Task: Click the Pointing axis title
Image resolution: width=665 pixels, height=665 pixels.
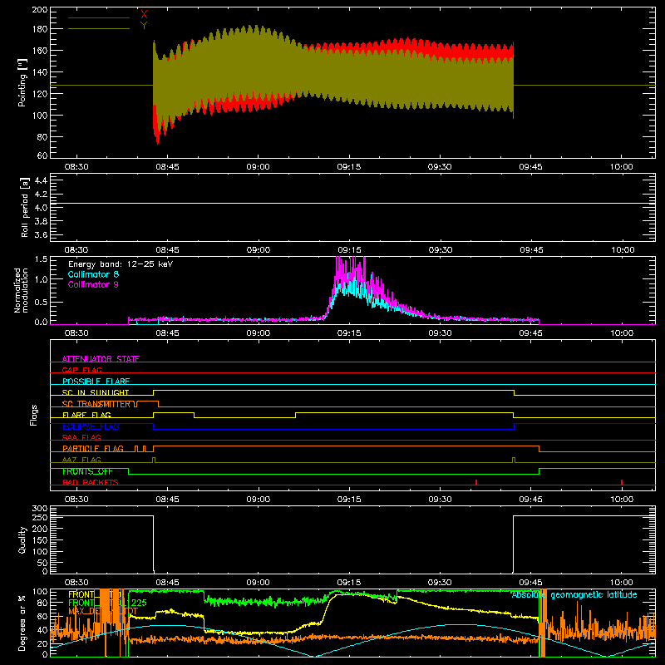Action: (22, 83)
